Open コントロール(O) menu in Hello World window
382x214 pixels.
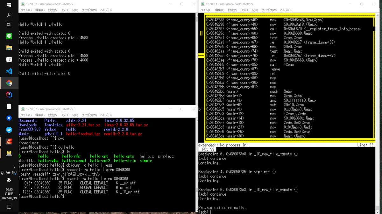pyautogui.click(x=69, y=10)
